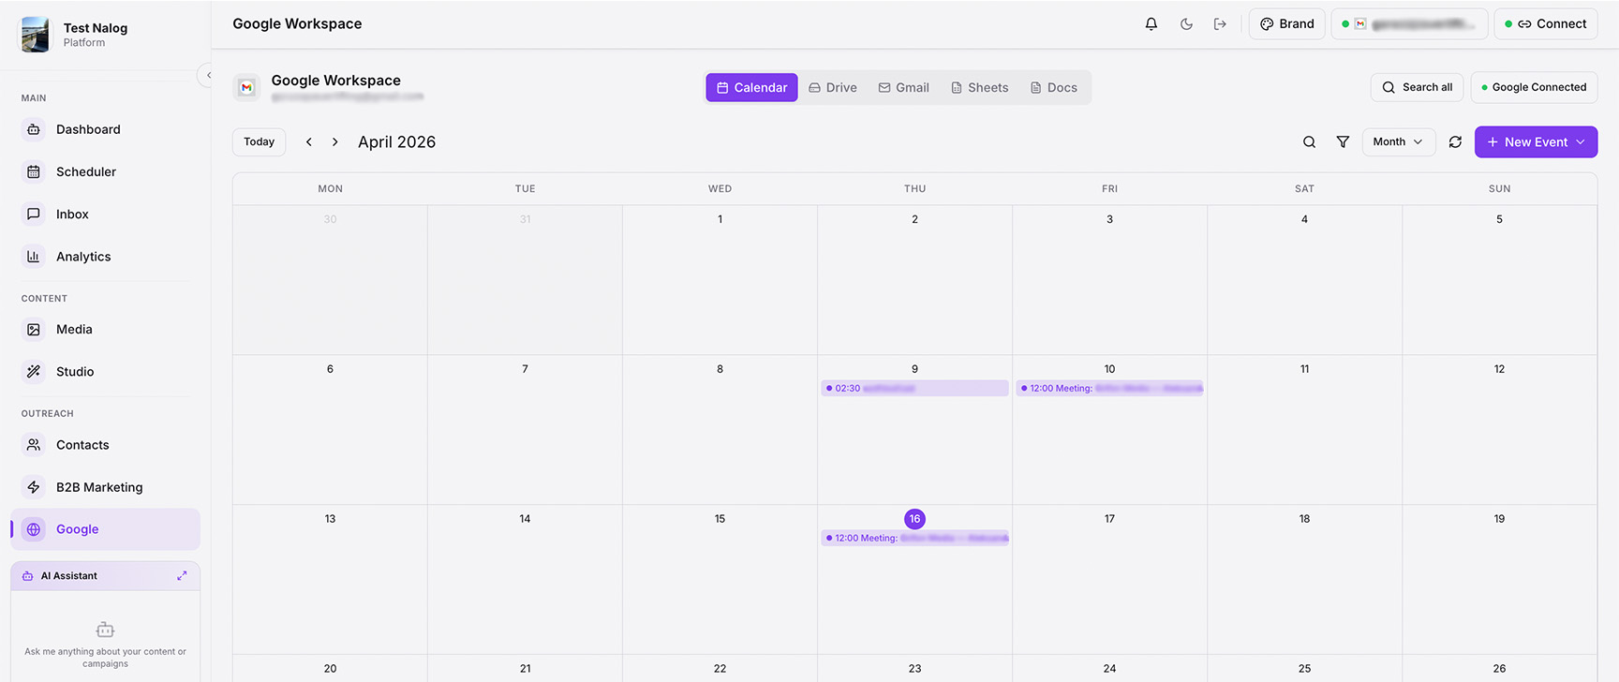This screenshot has height=682, width=1619.
Task: Go to the next month
Action: pyautogui.click(x=334, y=142)
